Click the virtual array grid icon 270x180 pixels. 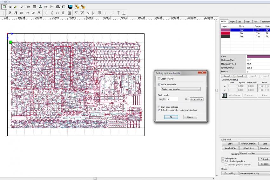coord(224,95)
